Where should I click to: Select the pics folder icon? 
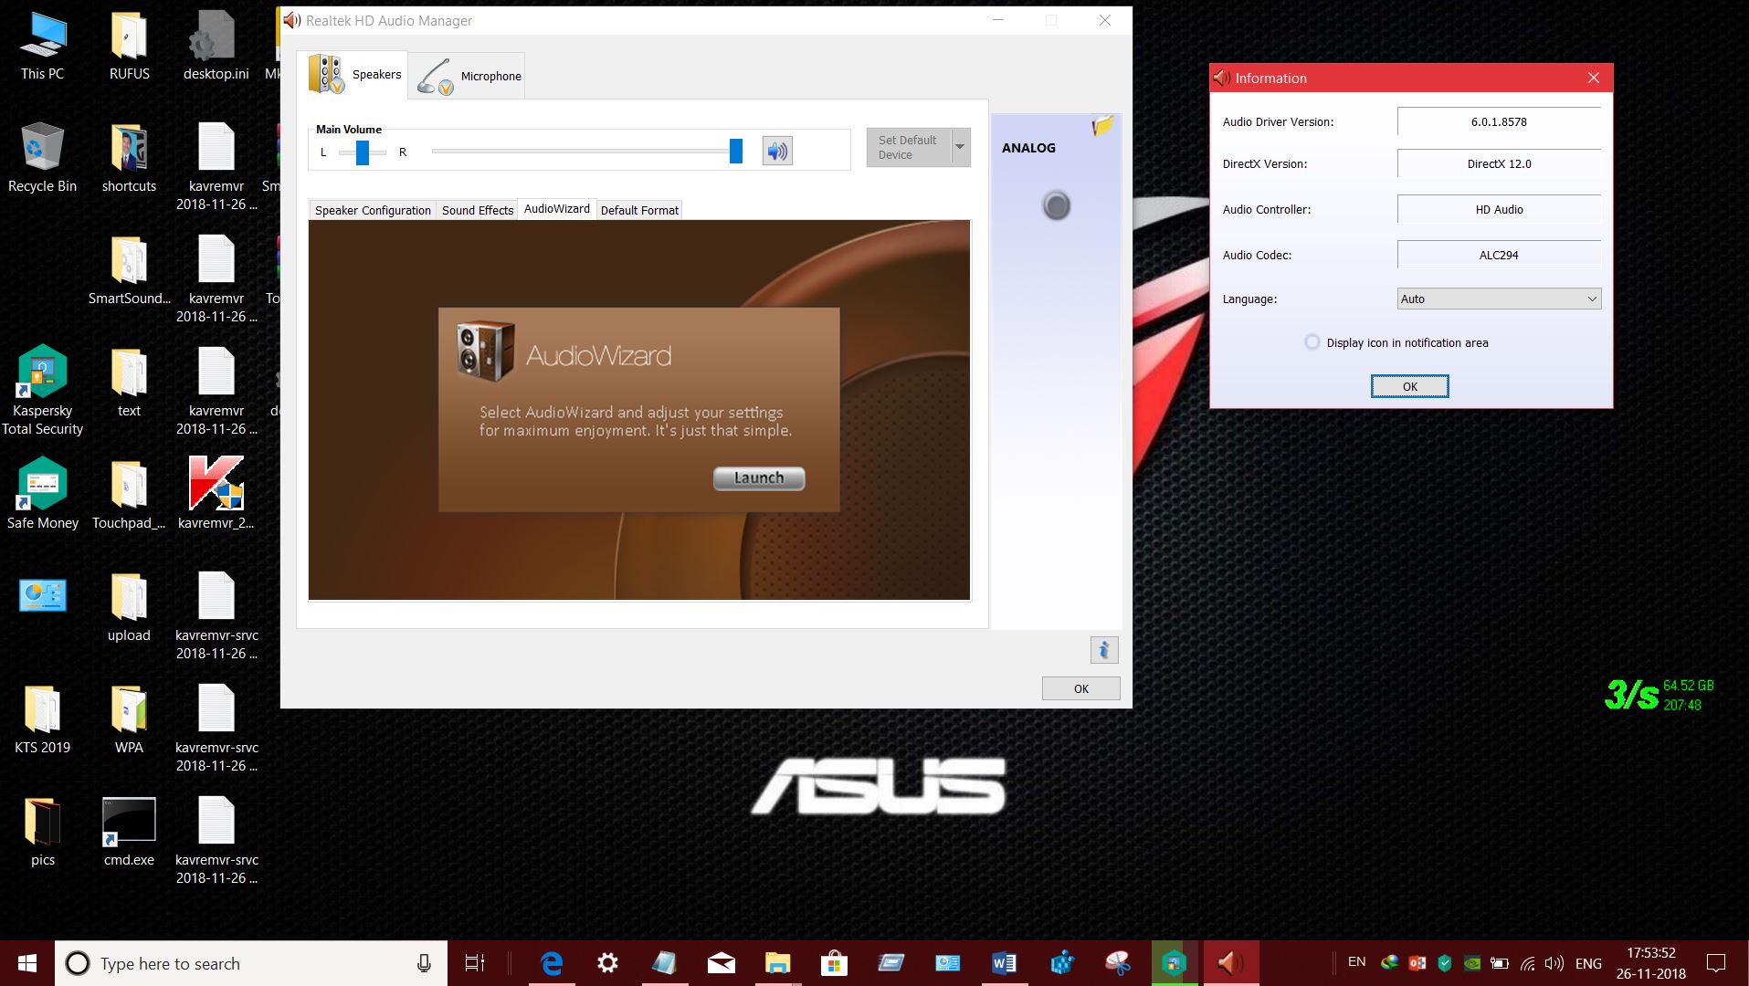(x=42, y=832)
